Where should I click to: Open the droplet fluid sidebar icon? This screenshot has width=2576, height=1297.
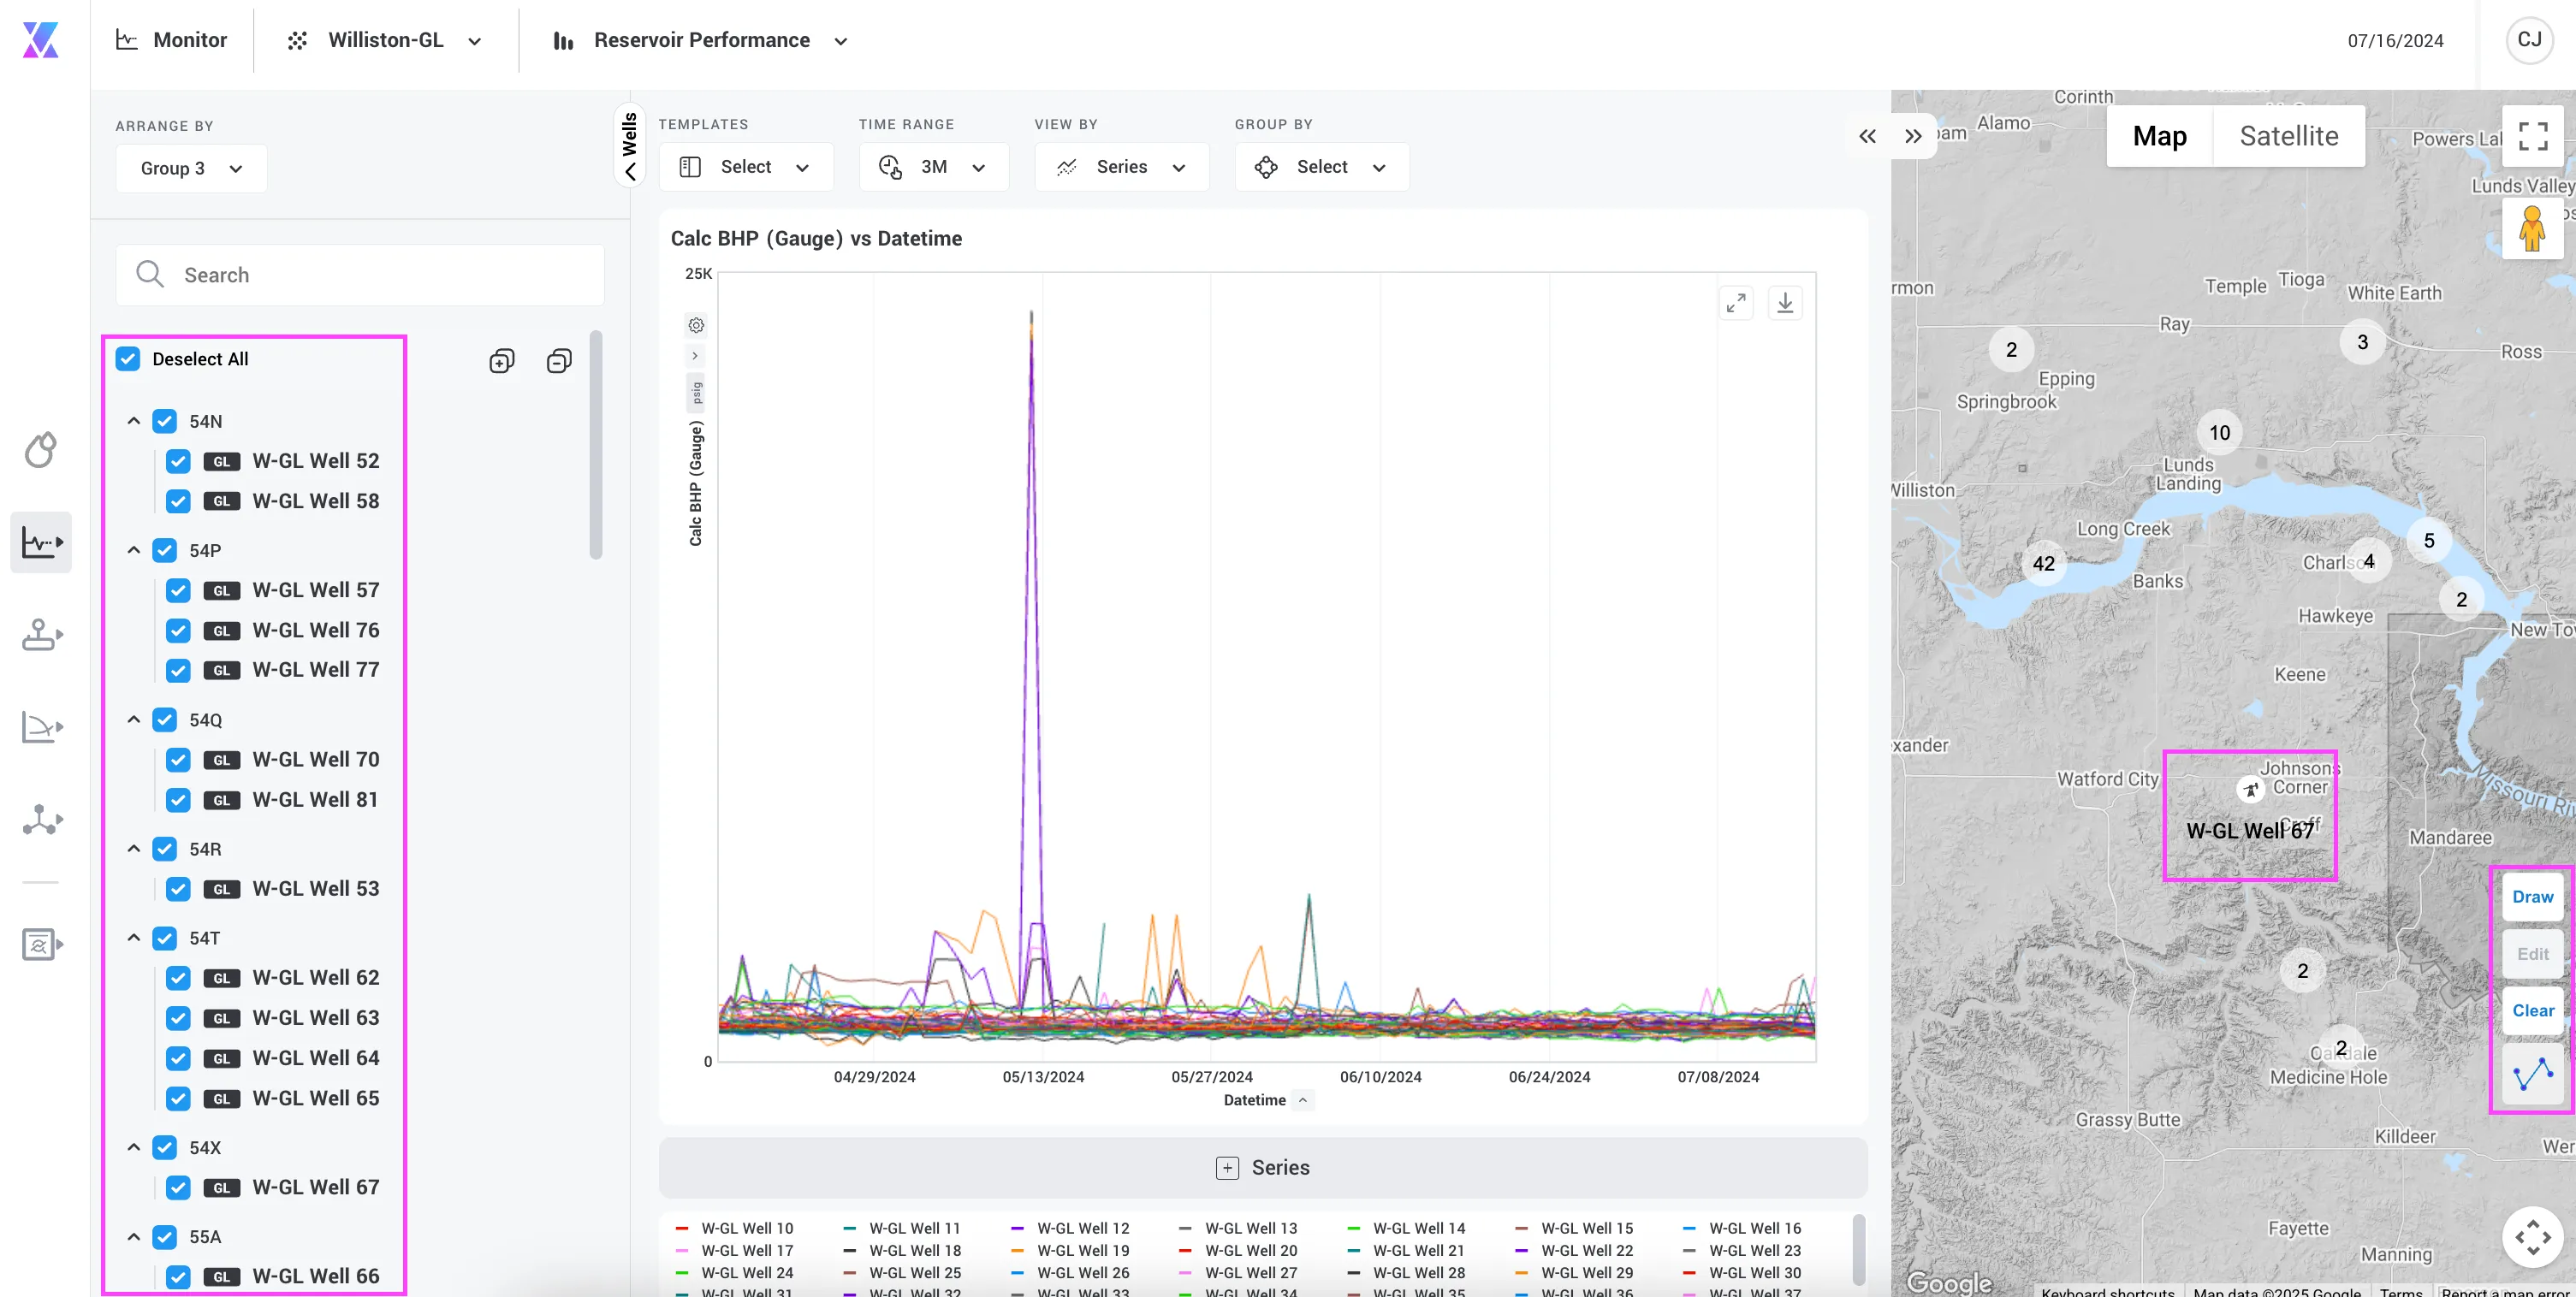pyautogui.click(x=40, y=450)
